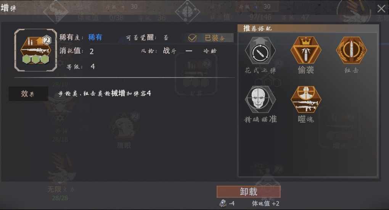Viewport: 389px width, 210px height.
Task: Select the 偷袭 crown skill icon
Action: 305,51
